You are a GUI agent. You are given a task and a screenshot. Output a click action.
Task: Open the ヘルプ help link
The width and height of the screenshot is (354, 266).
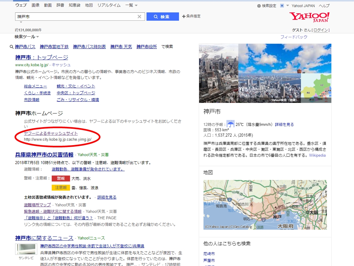(x=324, y=6)
